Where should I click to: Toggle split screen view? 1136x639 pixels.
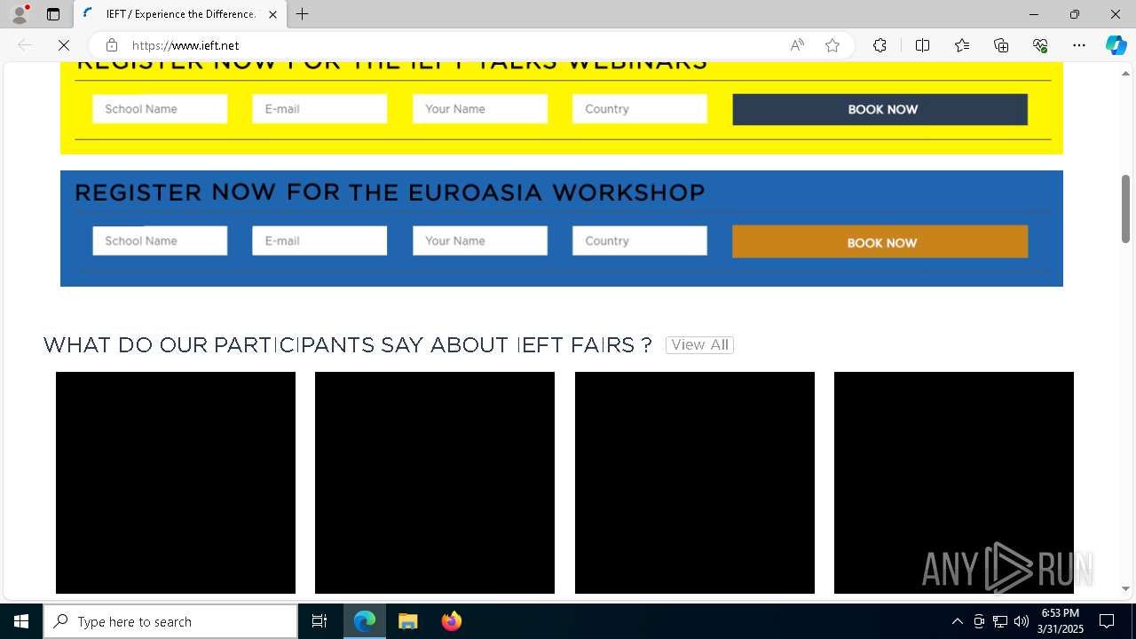point(922,45)
